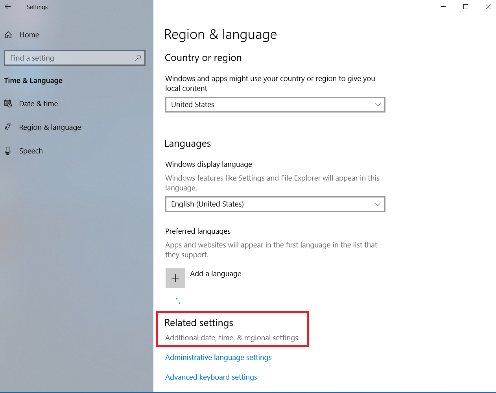Close the Settings window

tap(488, 7)
